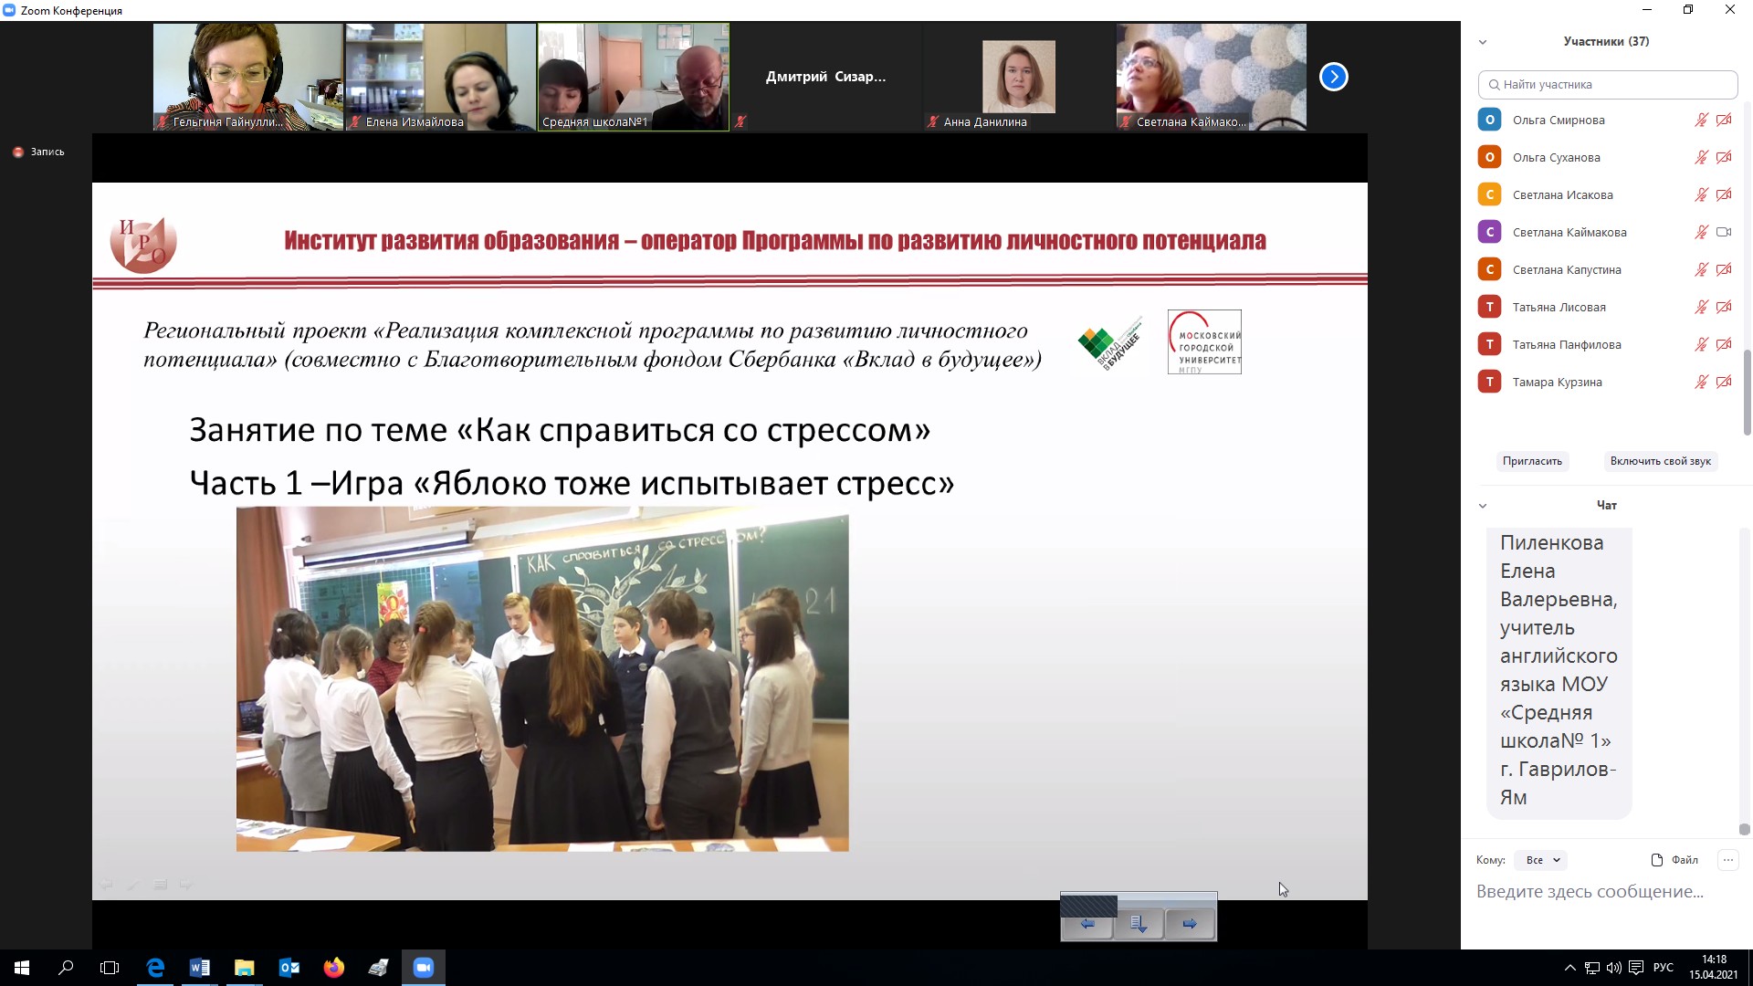The image size is (1753, 986).
Task: Click Тамара Курзина's muted microphone icon
Action: click(x=1701, y=382)
